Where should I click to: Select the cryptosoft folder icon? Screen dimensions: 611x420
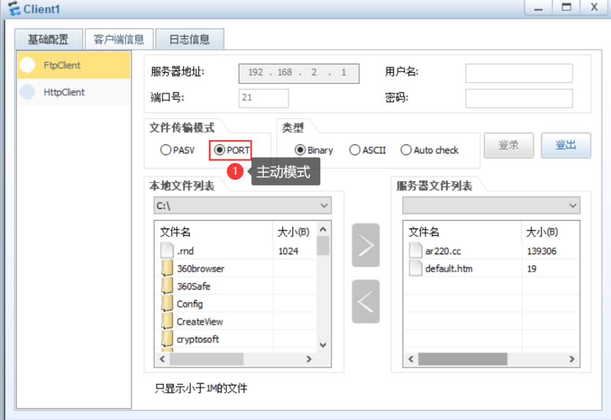[x=167, y=339]
